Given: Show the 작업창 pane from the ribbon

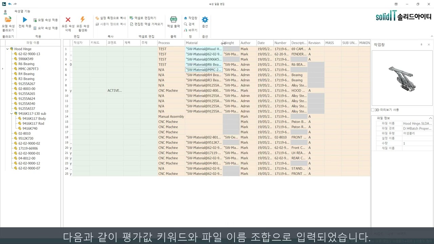Looking at the screenshot, I should (x=191, y=18).
